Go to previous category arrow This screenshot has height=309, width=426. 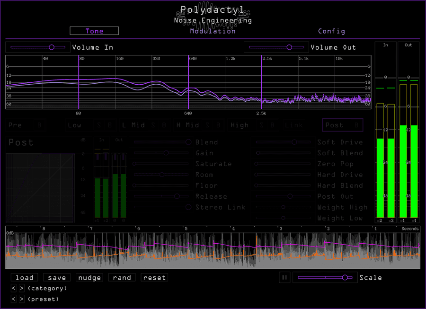click(x=14, y=288)
